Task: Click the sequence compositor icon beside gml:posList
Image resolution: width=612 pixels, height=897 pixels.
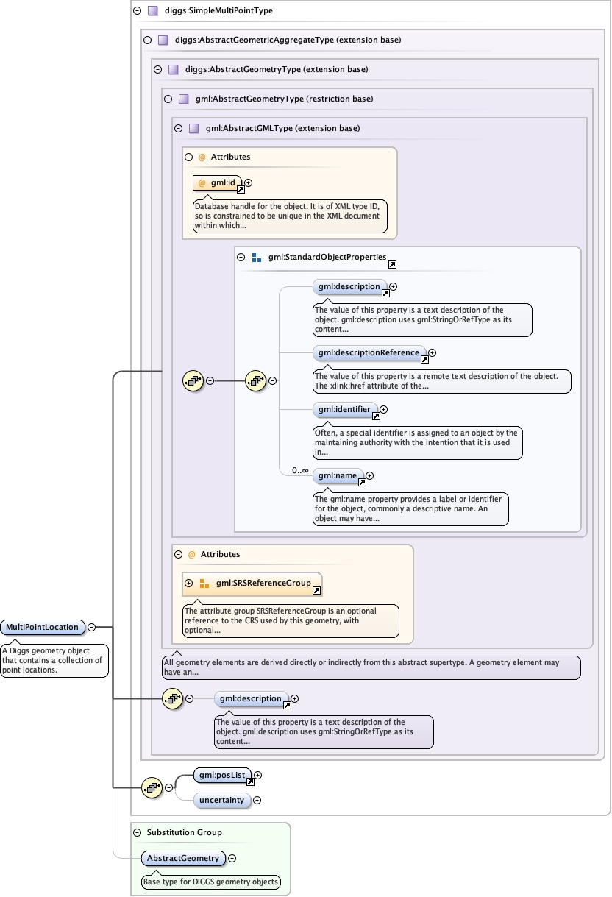Action: point(152,787)
